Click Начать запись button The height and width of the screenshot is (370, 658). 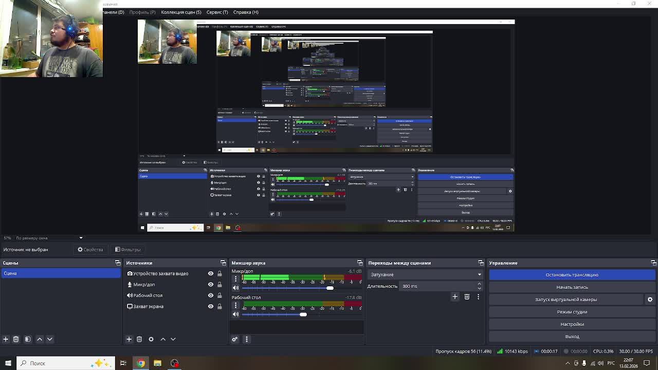[x=572, y=287]
